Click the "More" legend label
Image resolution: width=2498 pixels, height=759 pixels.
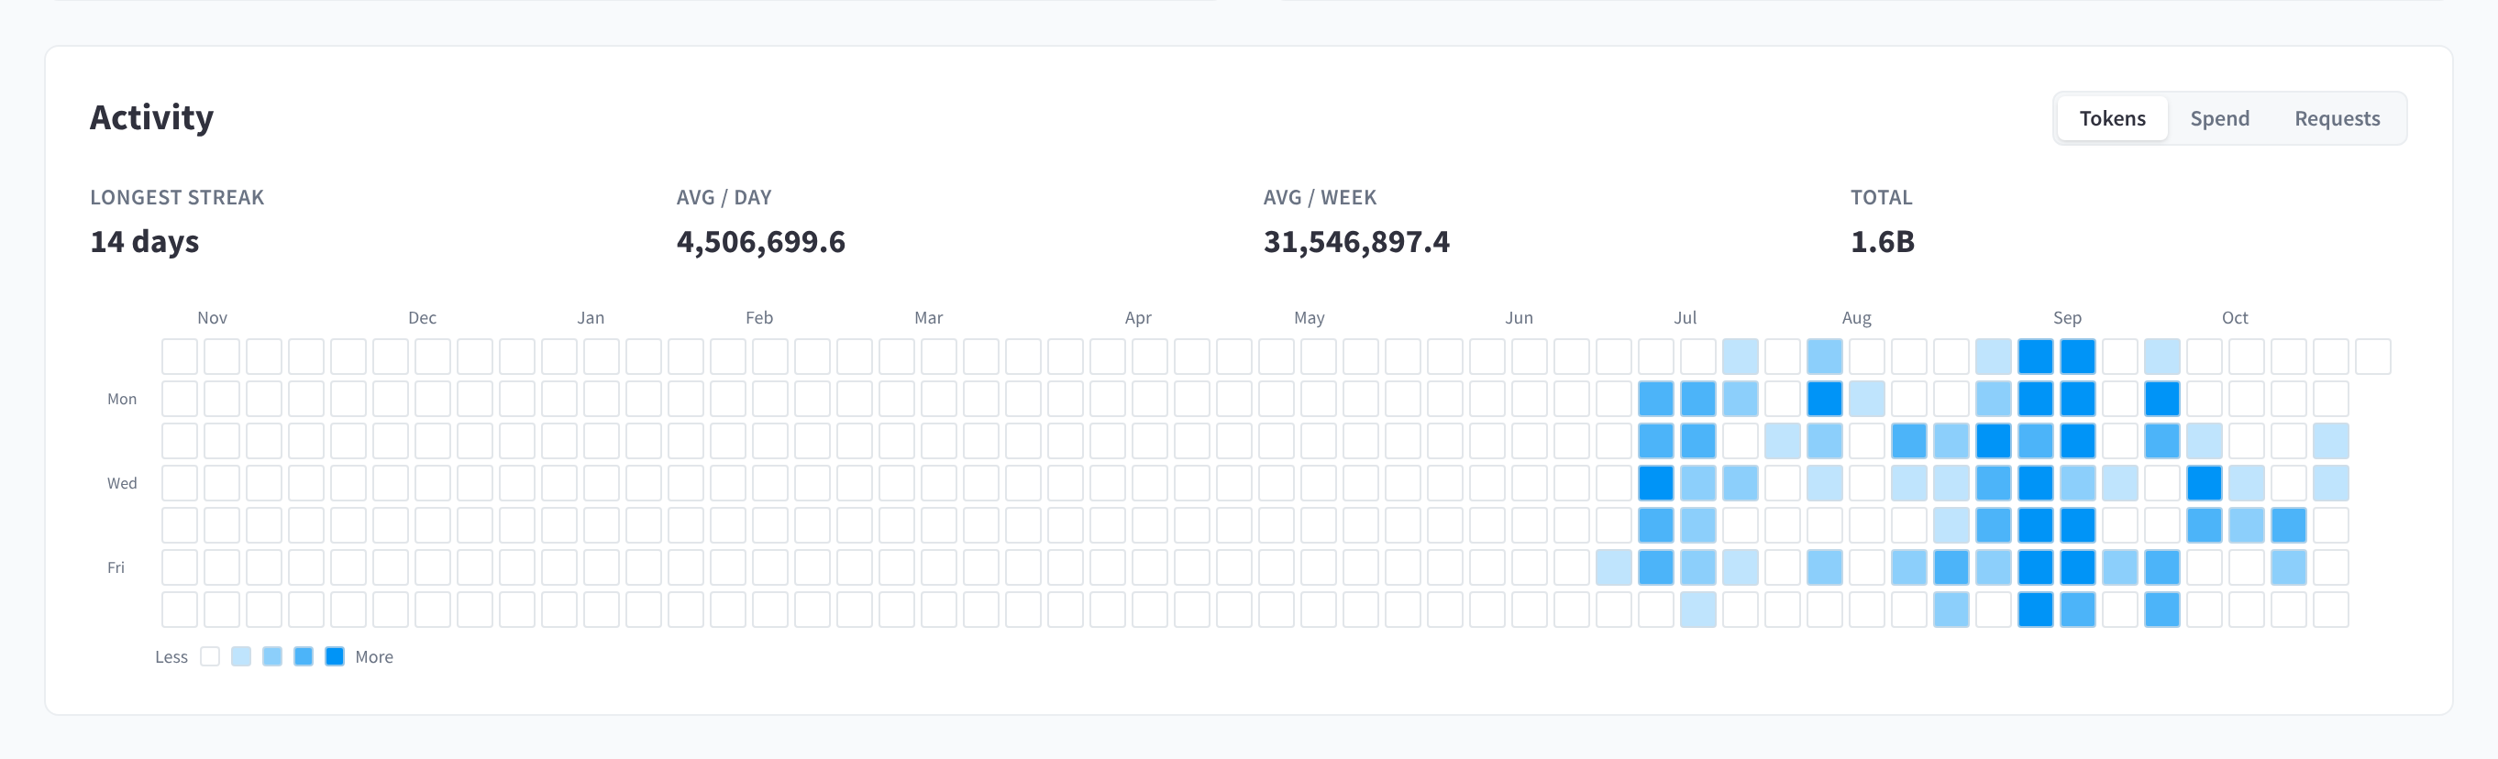(x=374, y=656)
